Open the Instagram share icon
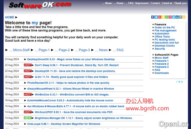 click(170, 17)
